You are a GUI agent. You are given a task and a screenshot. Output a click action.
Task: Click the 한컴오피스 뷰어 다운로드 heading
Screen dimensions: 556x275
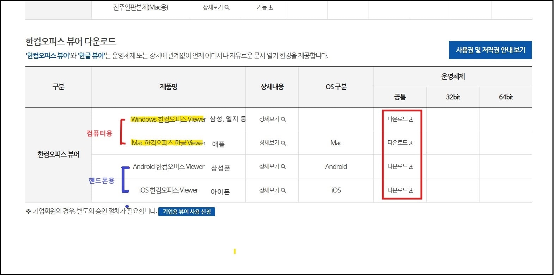[71, 41]
